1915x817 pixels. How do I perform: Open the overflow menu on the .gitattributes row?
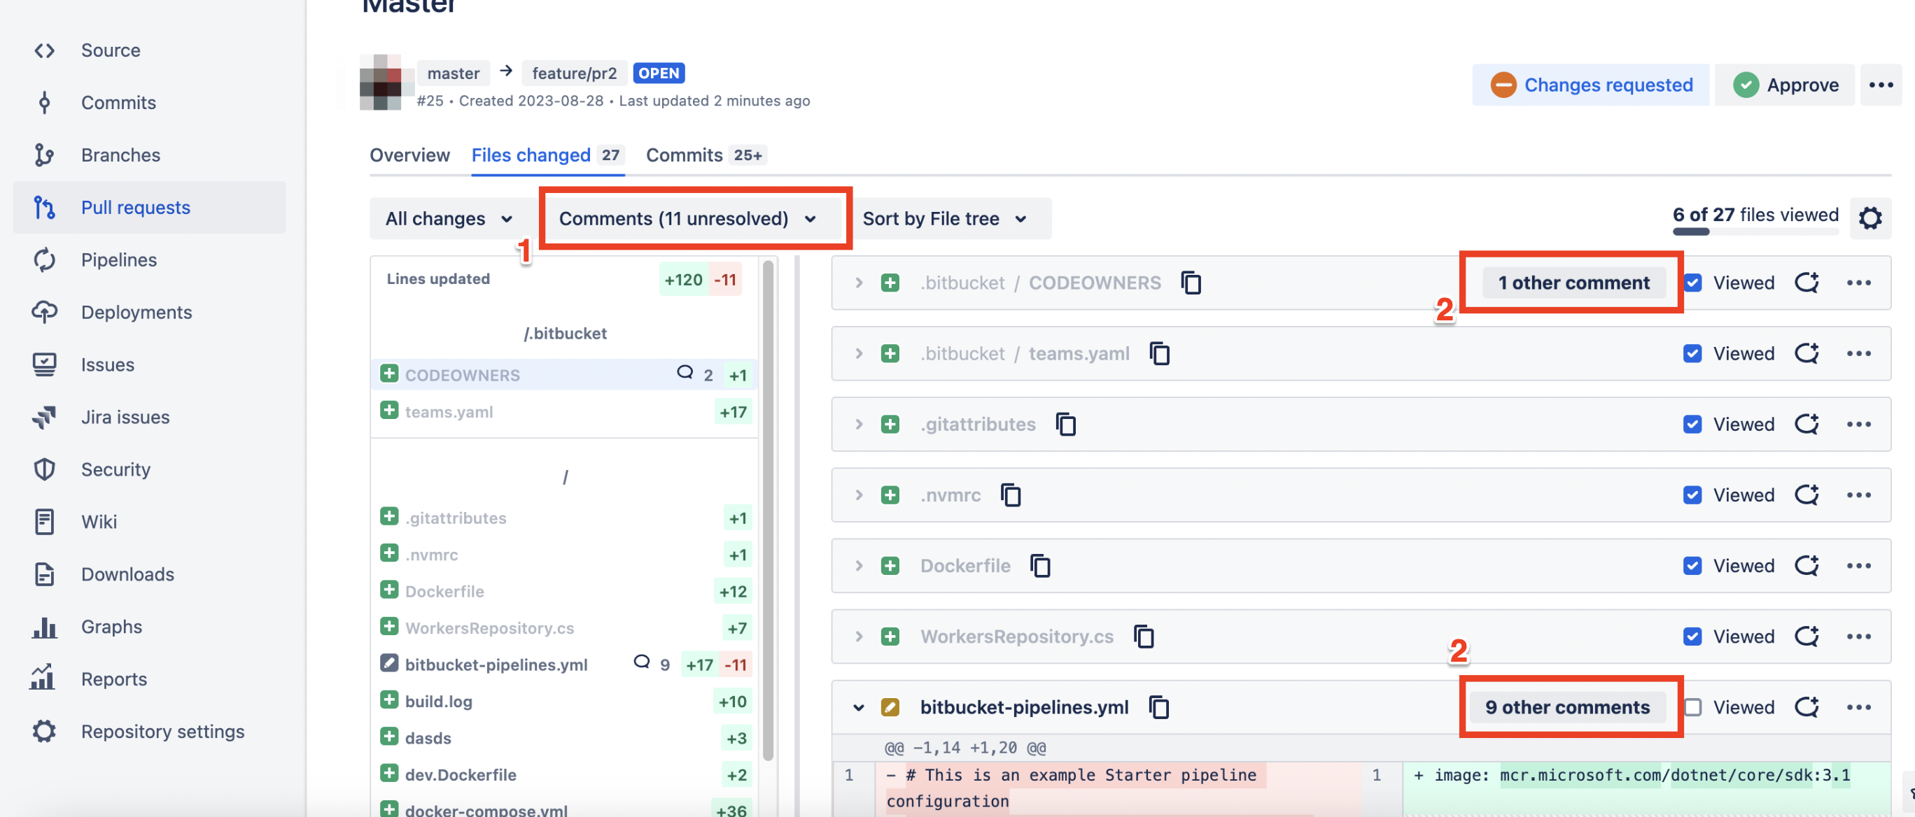1859,424
